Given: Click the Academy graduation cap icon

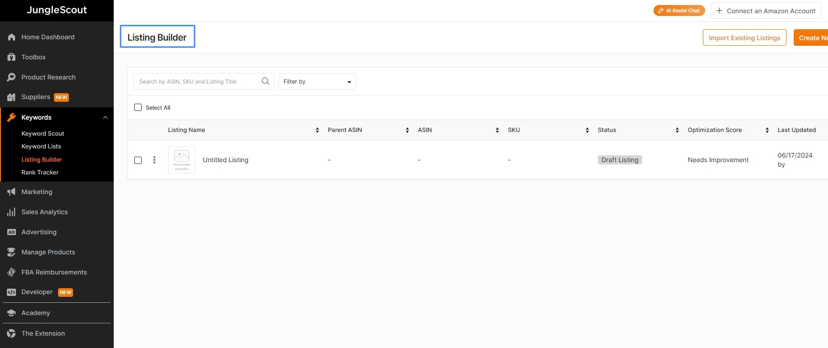Looking at the screenshot, I should (11, 313).
